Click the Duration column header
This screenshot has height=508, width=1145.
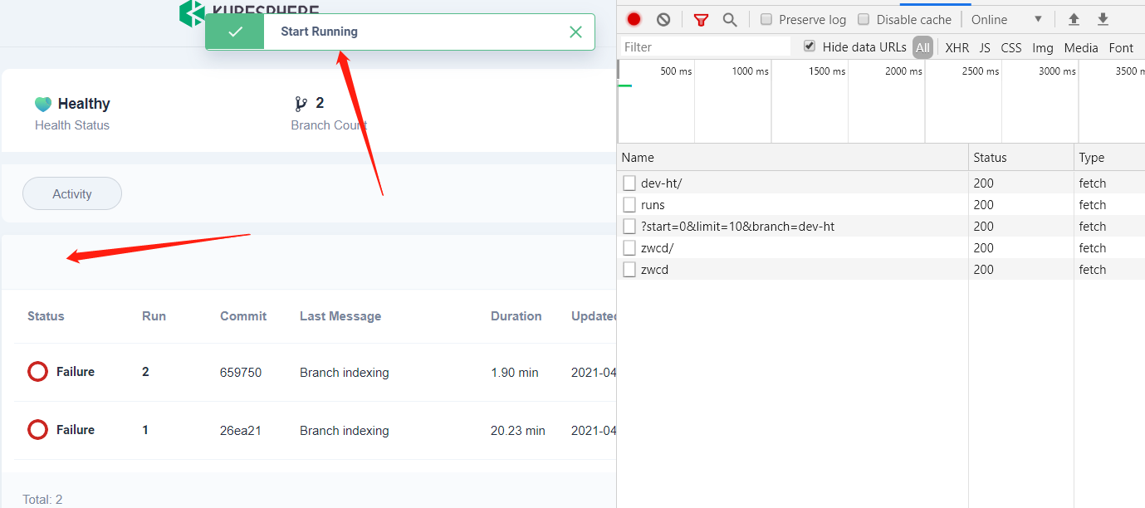click(x=516, y=316)
